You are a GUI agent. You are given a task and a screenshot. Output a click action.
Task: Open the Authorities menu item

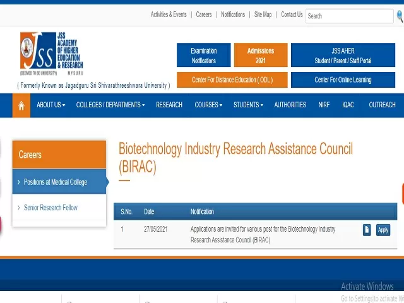click(x=290, y=105)
